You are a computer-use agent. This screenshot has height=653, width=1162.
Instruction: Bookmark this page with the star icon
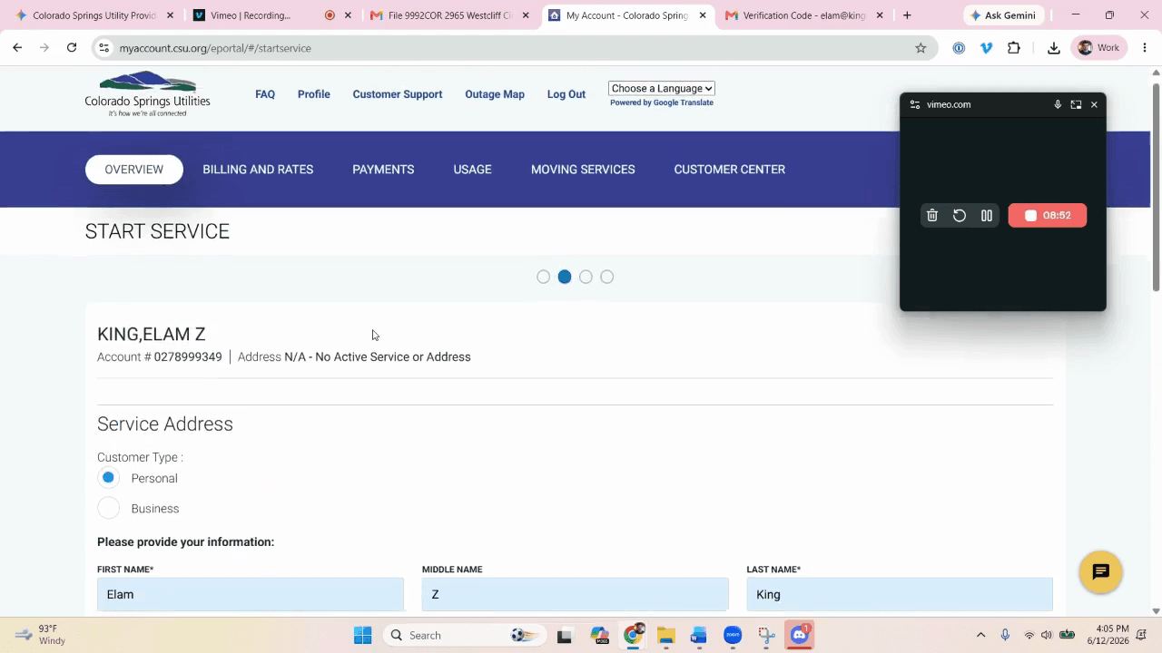click(921, 48)
